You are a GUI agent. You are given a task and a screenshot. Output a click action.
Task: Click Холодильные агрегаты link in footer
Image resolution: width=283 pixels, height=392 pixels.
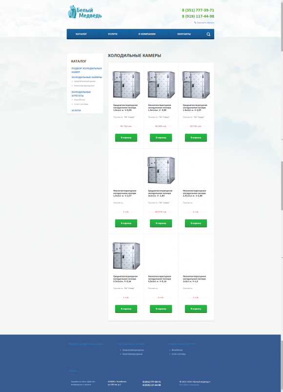(x=181, y=344)
